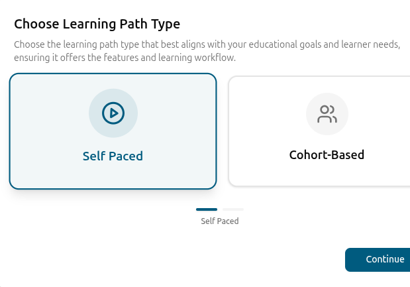This screenshot has height=287, width=410.
Task: Click blank space at bottom of Cohort-Based card
Action: point(319,174)
